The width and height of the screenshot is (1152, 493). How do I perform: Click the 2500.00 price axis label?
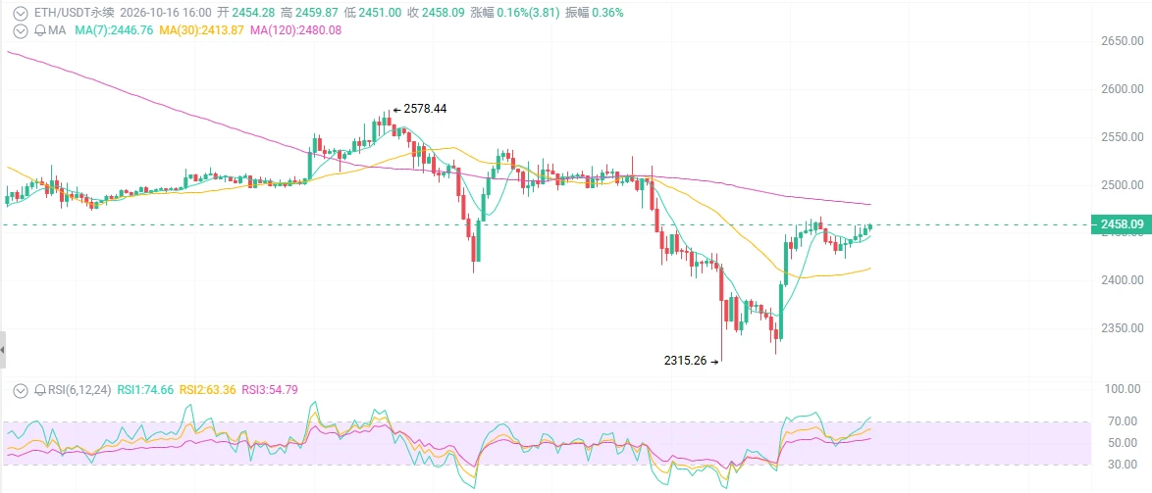coord(1123,184)
